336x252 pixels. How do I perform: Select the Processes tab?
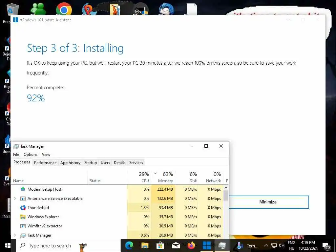pyautogui.click(x=22, y=162)
